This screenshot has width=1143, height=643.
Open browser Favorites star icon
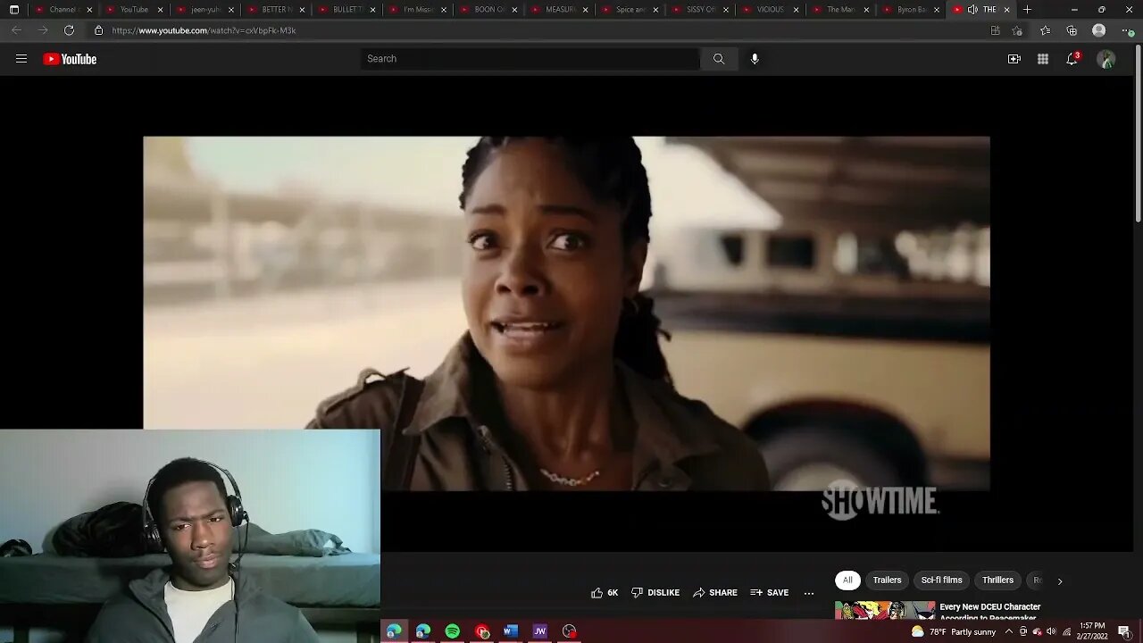1046,30
